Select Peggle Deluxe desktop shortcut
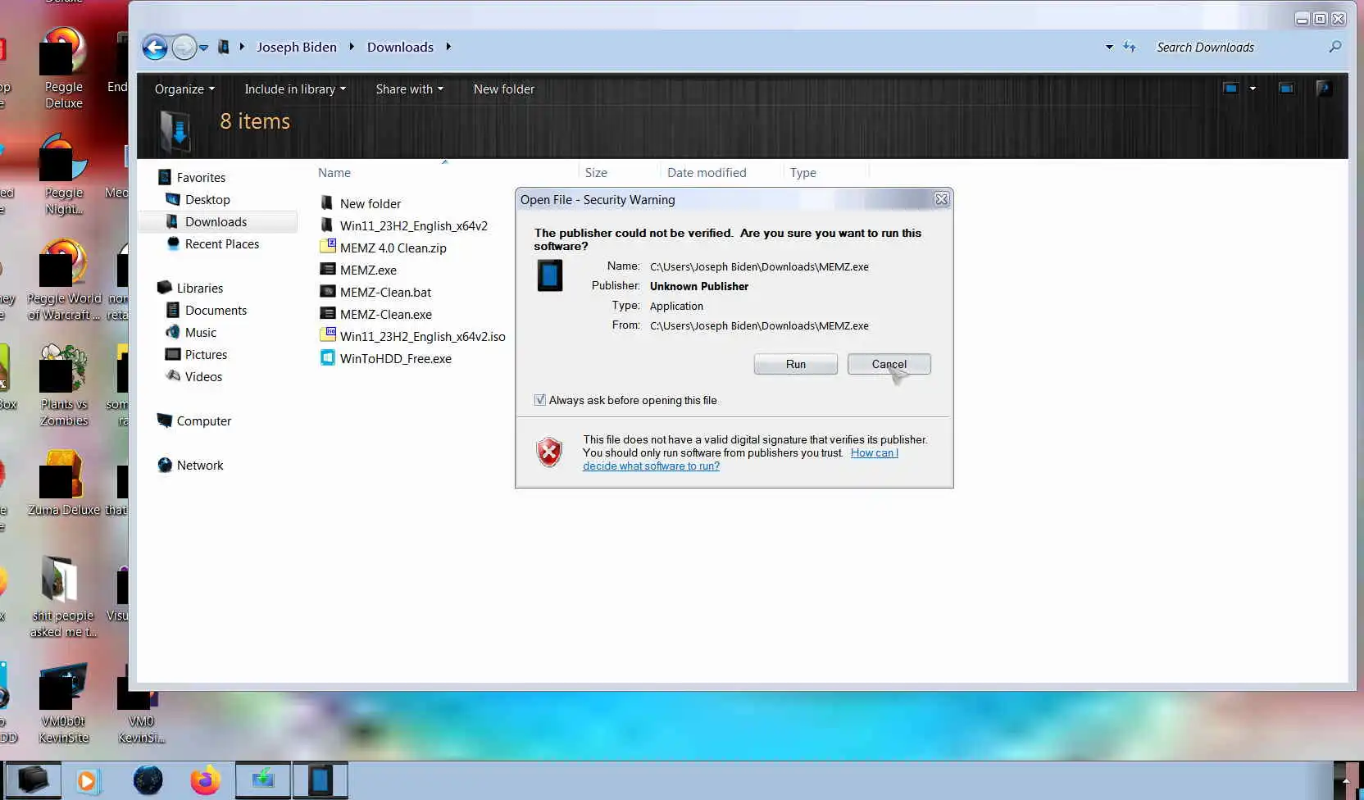This screenshot has width=1364, height=800. point(63,68)
